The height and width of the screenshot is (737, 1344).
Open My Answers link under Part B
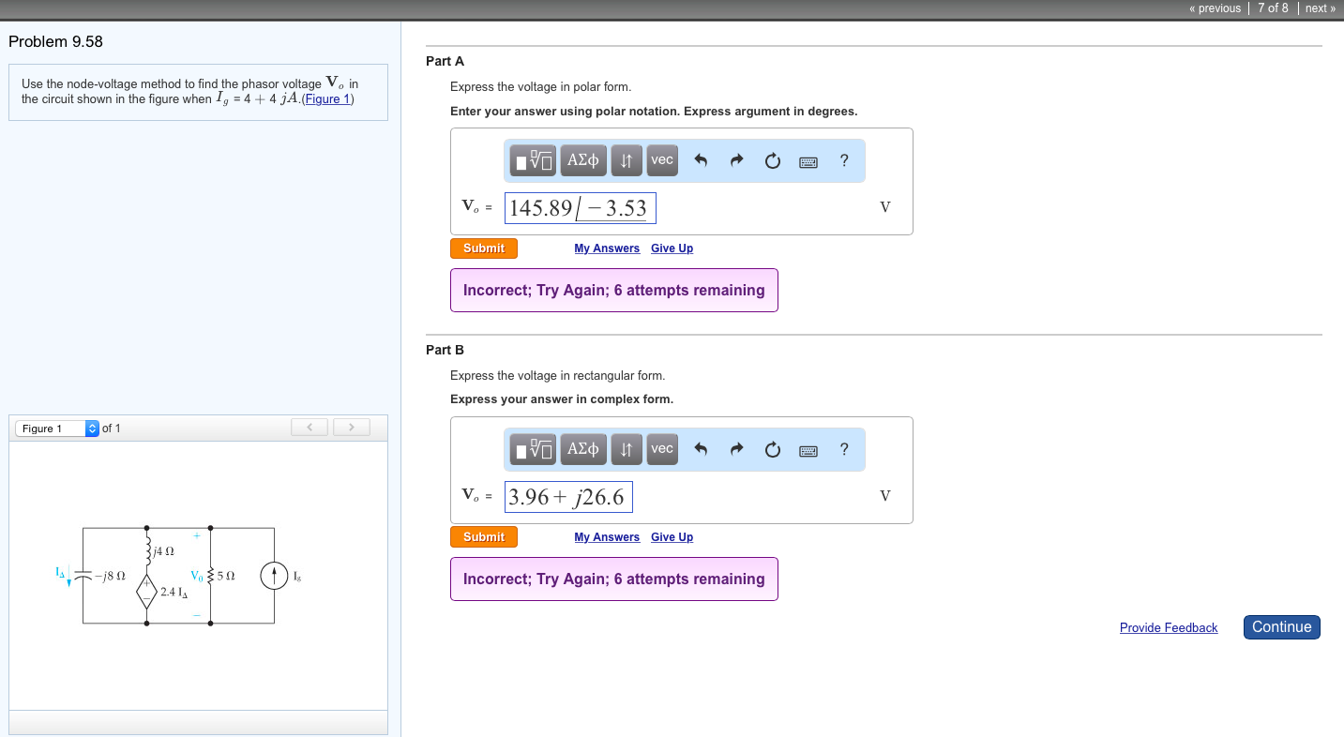tap(607, 537)
